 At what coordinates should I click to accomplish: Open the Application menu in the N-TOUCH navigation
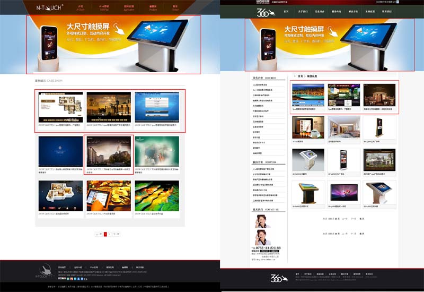(x=129, y=8)
